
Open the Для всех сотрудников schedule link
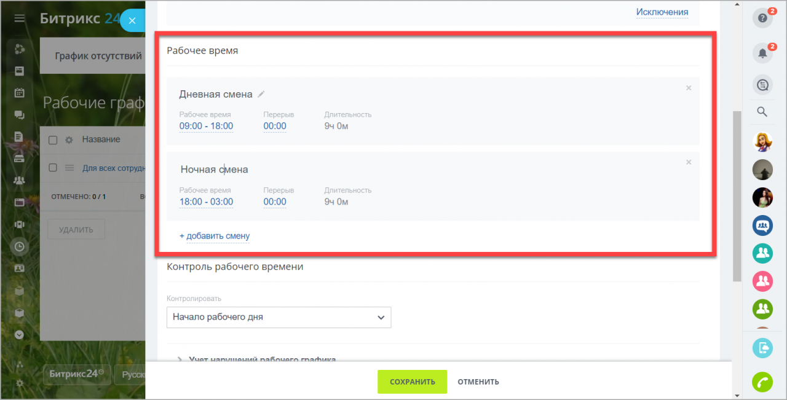[x=114, y=168]
